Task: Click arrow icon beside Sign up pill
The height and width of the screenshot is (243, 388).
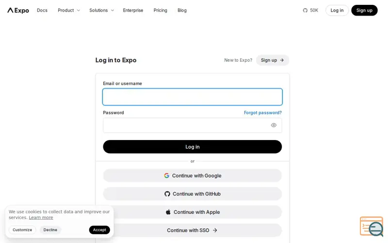Action: coord(282,60)
